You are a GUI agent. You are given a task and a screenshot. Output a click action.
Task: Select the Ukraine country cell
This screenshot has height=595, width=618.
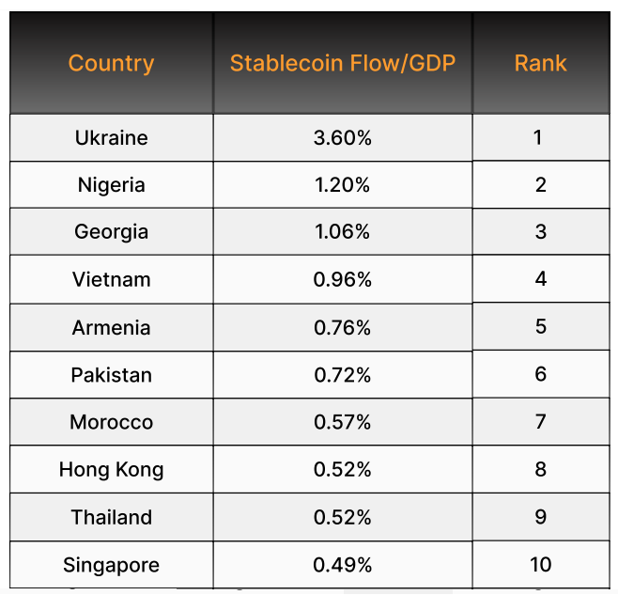tap(111, 138)
